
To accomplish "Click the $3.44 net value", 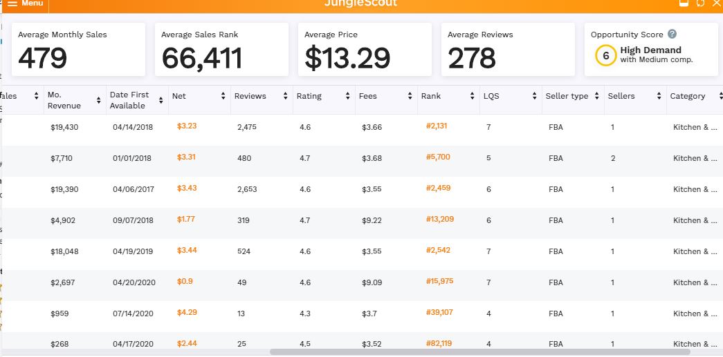I will 187,251.
